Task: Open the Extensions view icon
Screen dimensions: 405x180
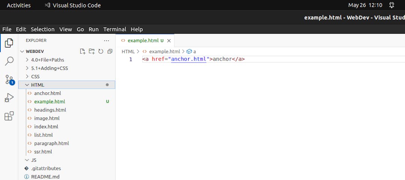Action: [9, 116]
